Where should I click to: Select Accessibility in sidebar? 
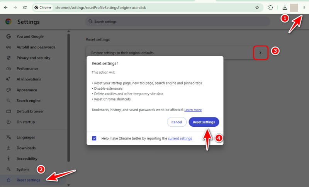(x=27, y=158)
